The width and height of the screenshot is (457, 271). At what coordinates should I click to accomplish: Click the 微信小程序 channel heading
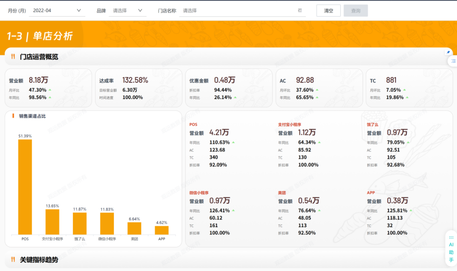(x=199, y=193)
